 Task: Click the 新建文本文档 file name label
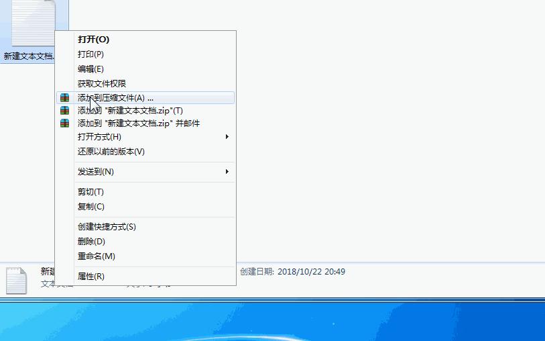coord(29,56)
